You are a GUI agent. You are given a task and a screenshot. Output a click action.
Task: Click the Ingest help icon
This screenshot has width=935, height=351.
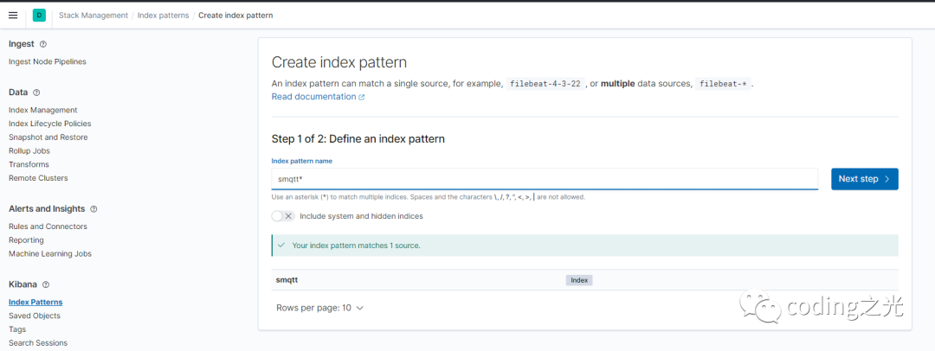click(x=43, y=44)
